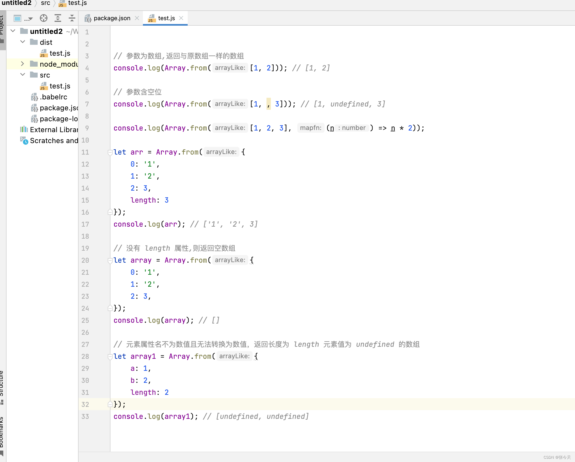
Task: Close the test.js tab
Action: [181, 18]
